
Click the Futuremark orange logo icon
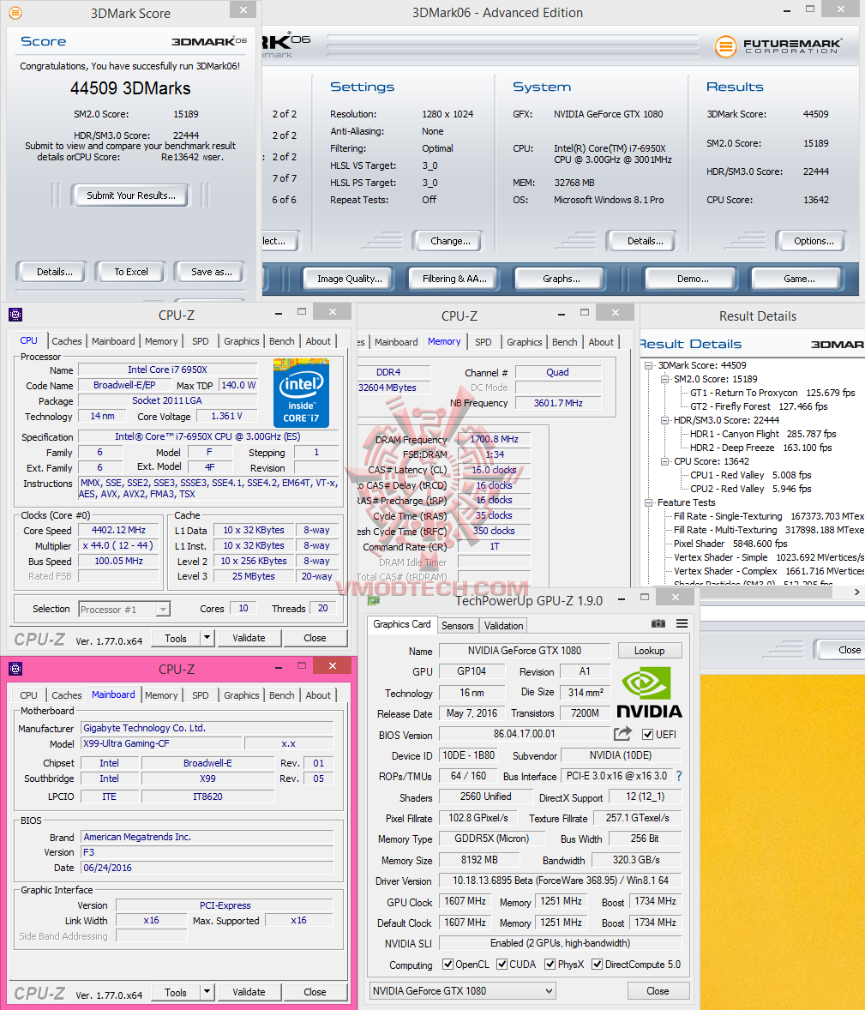(x=725, y=46)
